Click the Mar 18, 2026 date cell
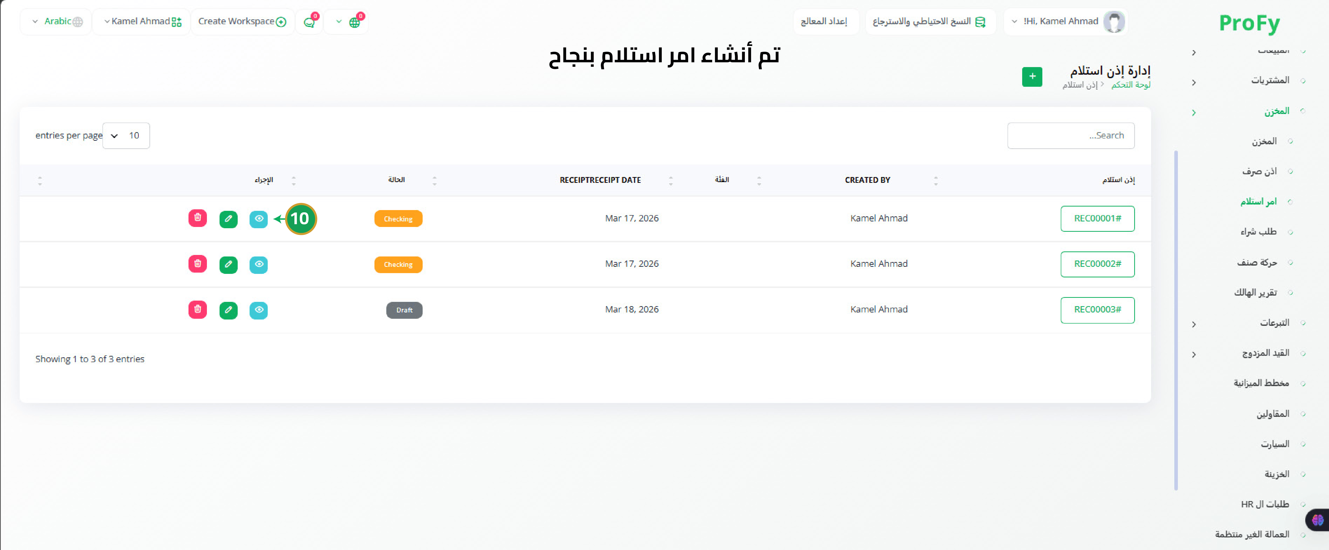Screen dimensions: 1329x550 click(632, 309)
